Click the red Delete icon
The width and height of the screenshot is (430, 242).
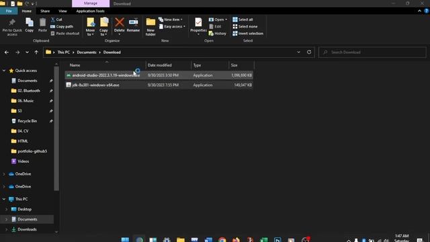point(120,22)
